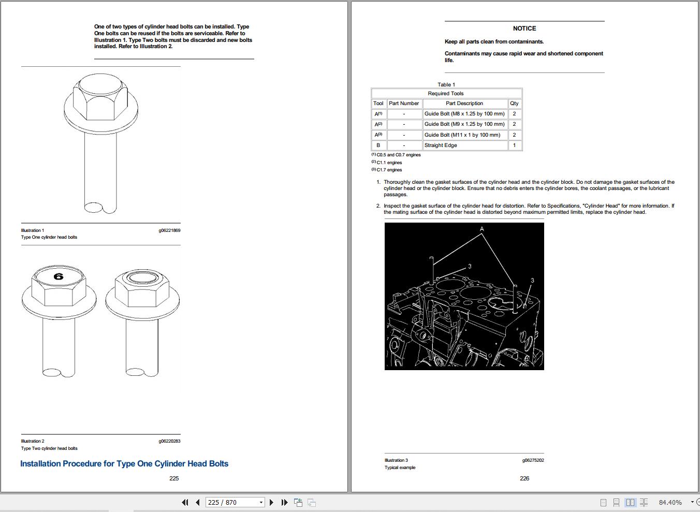Activate two-page continuous view
This screenshot has width=700, height=512.
pos(644,502)
